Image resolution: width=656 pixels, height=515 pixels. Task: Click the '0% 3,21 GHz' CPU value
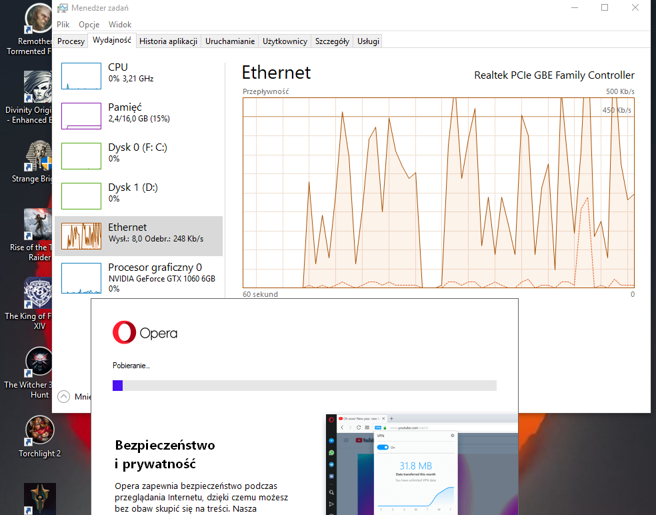pos(131,78)
